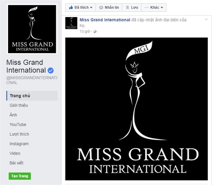This screenshot has height=185, width=212.
Task: Open the YouTube sidebar tab
Action: click(18, 125)
